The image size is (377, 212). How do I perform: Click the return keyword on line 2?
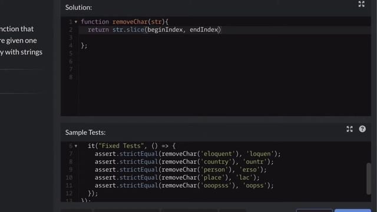(98, 30)
